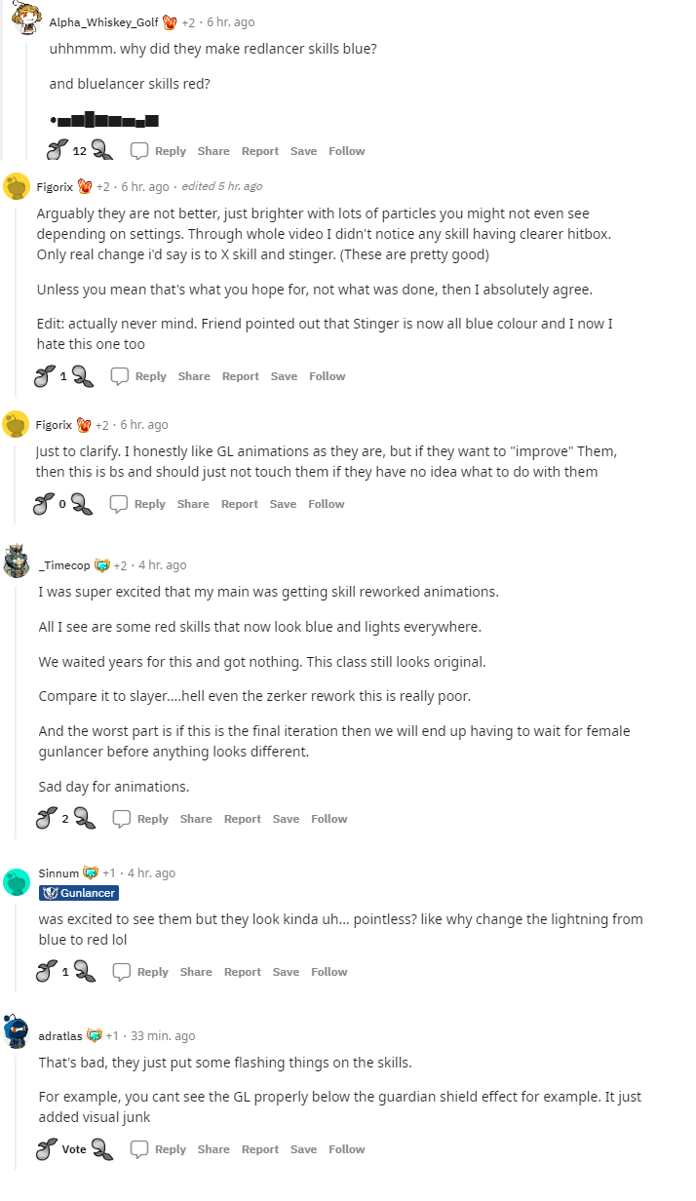Click the Gunlancer flair badge
Viewport: 696px width, 1201px height.
(79, 893)
